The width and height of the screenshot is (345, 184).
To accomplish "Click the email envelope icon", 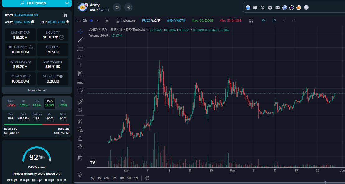I will click(x=277, y=8).
